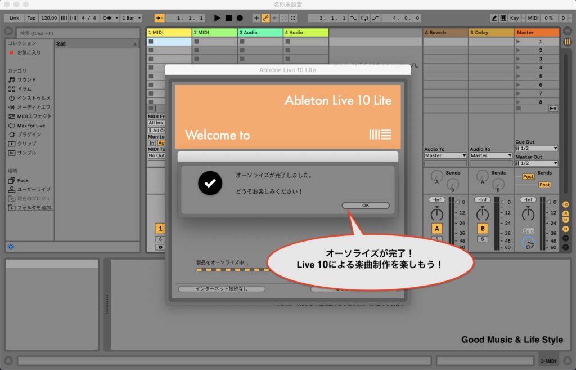Viewport: 576px width, 370px height.
Task: Select the A Reverb return track header
Action: click(x=445, y=32)
